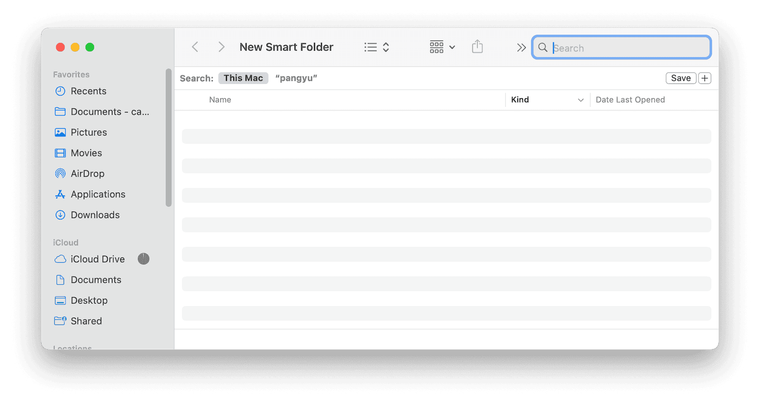
Task: Click the iCloud section heading
Action: pyautogui.click(x=66, y=243)
